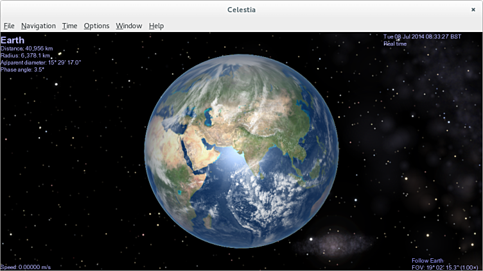
Task: Open the Time menu
Action: [x=69, y=26]
